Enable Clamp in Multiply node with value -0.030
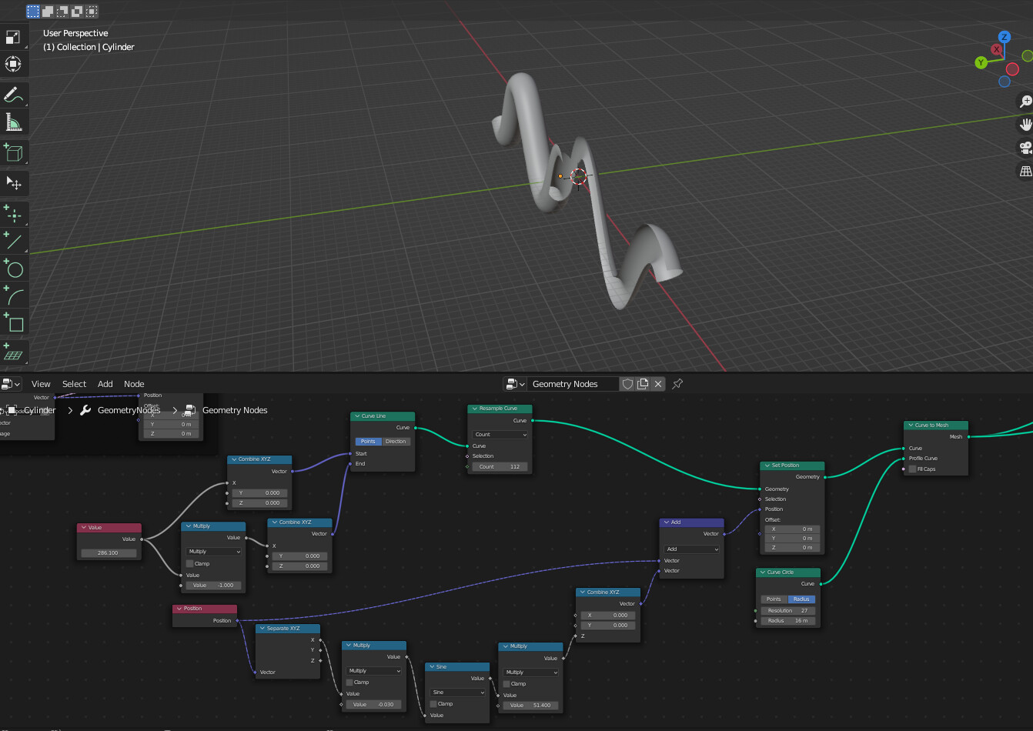This screenshot has width=1033, height=731. point(349,683)
